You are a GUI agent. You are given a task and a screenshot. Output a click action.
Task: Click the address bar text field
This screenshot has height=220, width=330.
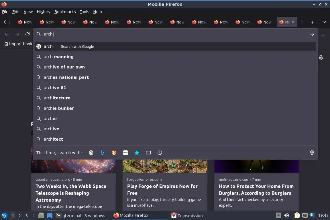point(175,34)
